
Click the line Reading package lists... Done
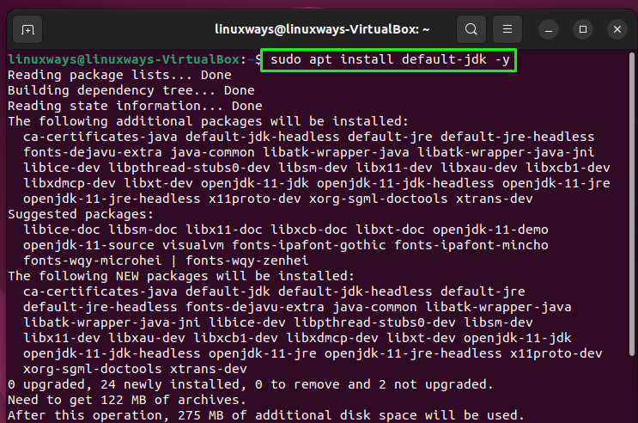coord(119,75)
